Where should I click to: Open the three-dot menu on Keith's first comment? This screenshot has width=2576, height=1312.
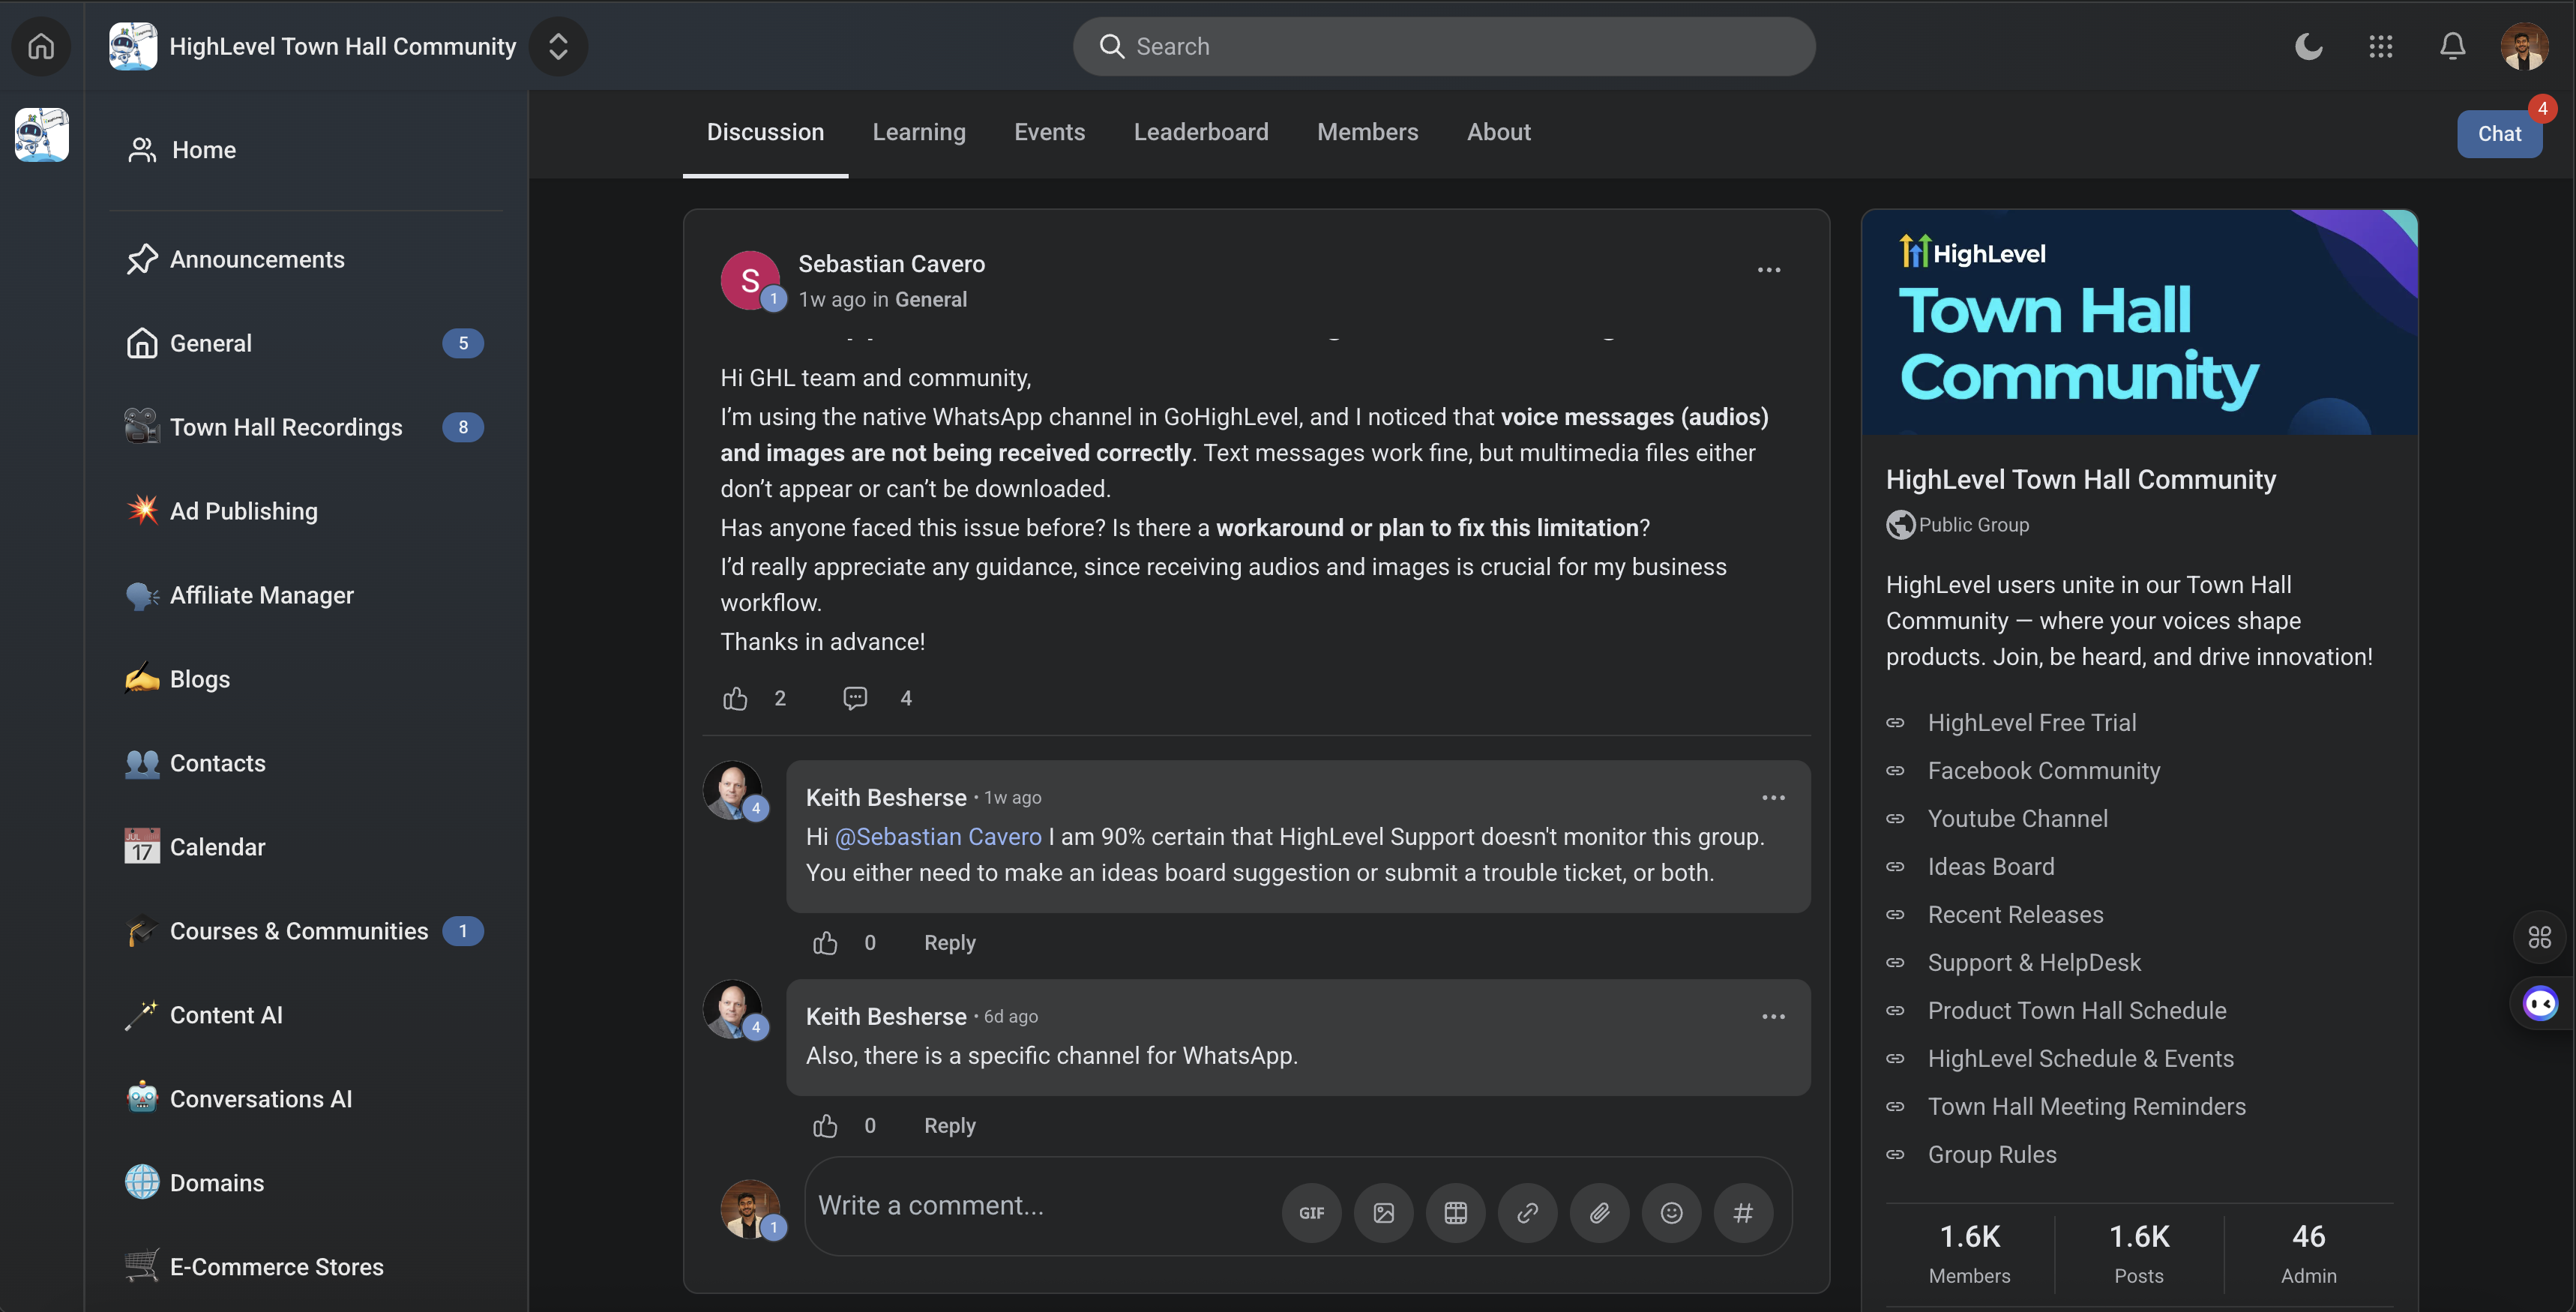1772,798
